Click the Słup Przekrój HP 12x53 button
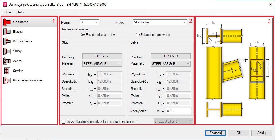Image resolution: width=275 pixels, height=140 pixels. [x=102, y=57]
